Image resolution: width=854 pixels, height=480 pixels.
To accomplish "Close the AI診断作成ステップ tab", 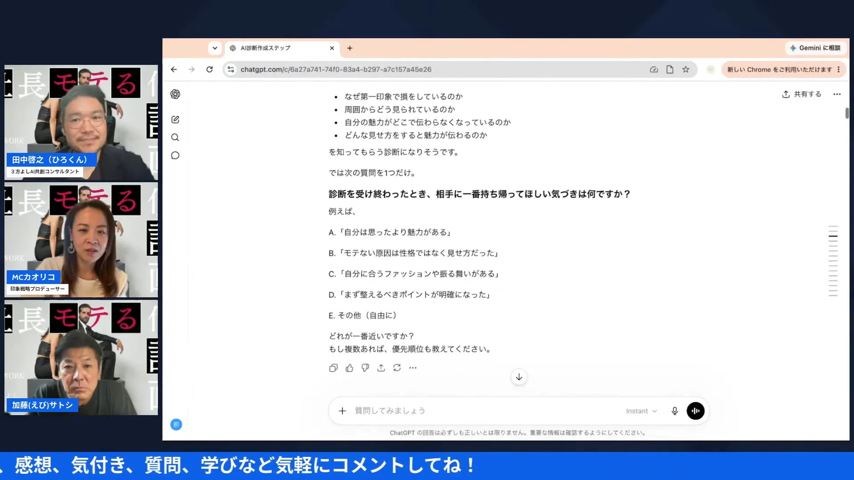I will tap(332, 48).
